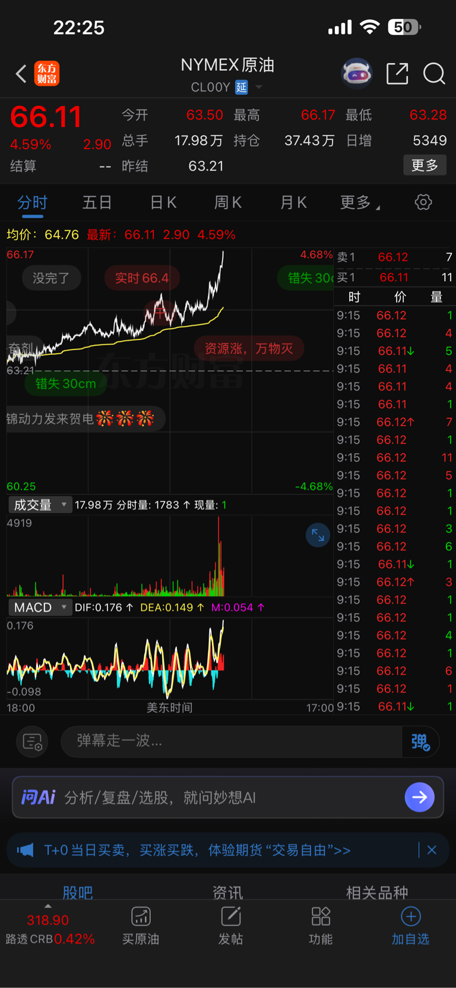The width and height of the screenshot is (456, 988).
Task: Tap the 日增 5349 value
Action: click(430, 141)
